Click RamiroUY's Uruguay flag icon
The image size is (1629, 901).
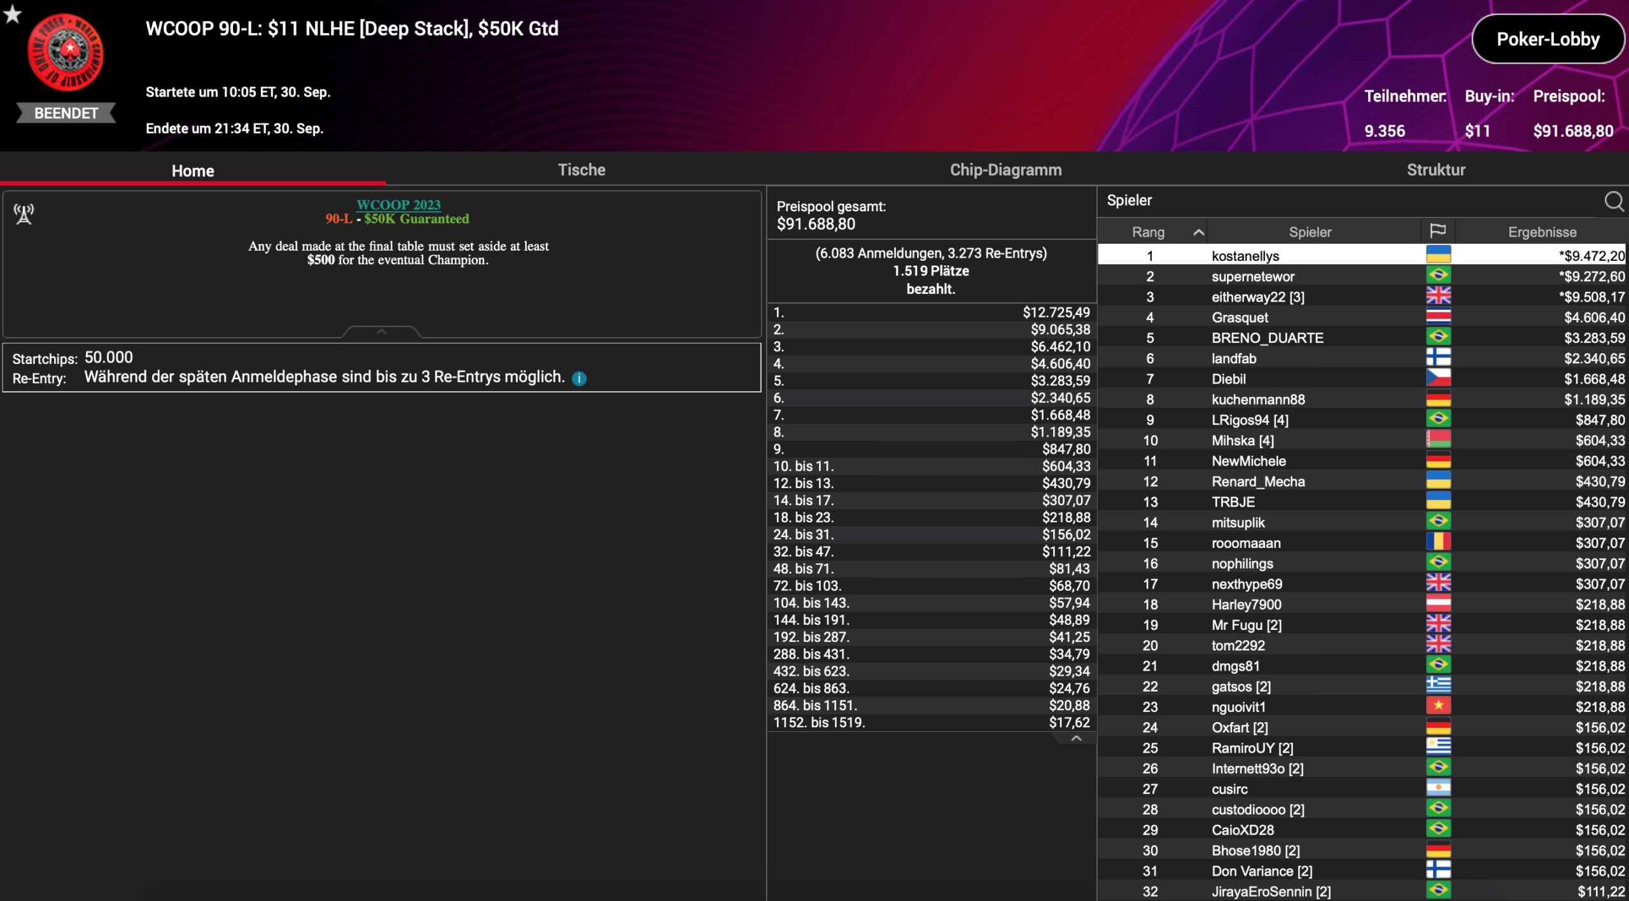(x=1438, y=747)
